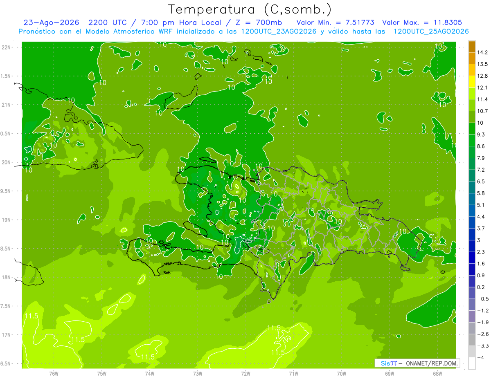Click the "1200UTC_25AGO2026" valid-until time
The image size is (491, 379).
431,31
